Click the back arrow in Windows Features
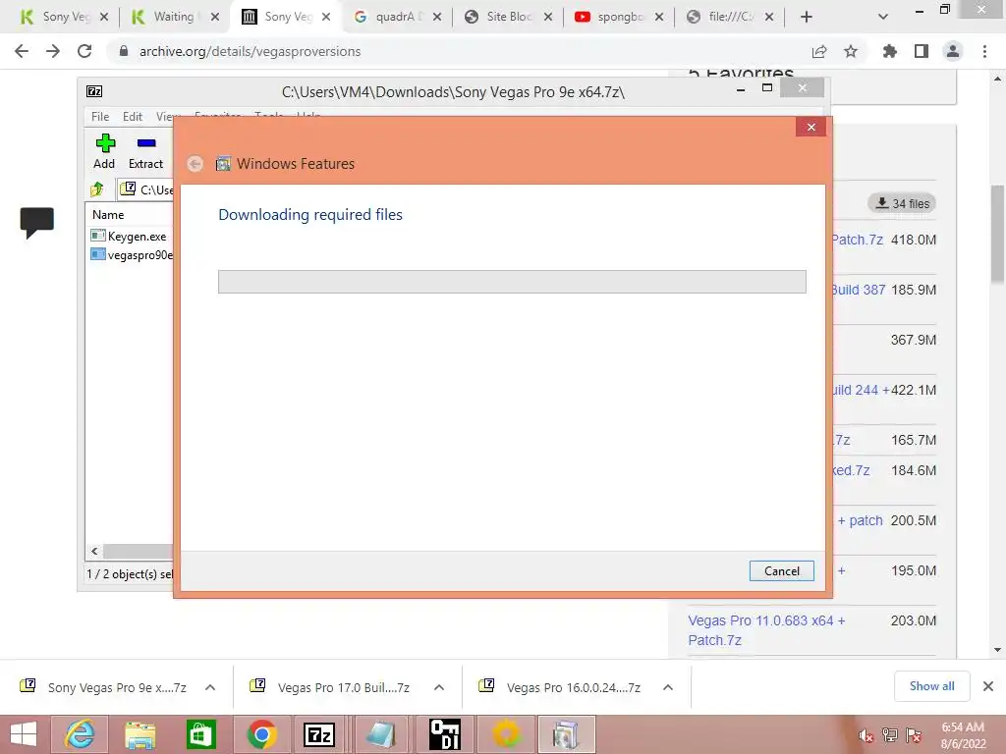Image resolution: width=1006 pixels, height=754 pixels. (x=196, y=164)
